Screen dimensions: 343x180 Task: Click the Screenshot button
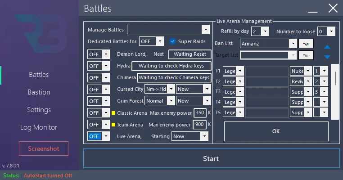tap(44, 148)
